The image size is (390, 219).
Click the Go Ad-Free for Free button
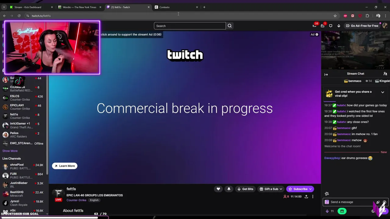pyautogui.click(x=362, y=26)
